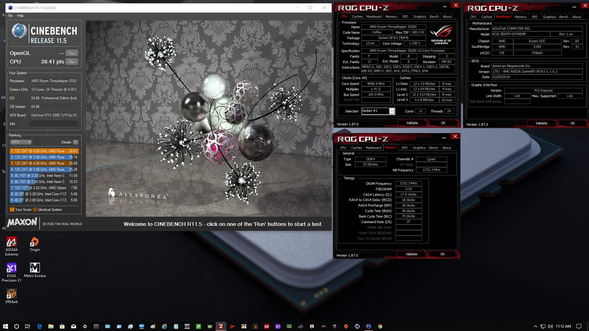This screenshot has width=589, height=331.
Task: Click the Cortana search circle in taskbar
Action: pos(17,326)
